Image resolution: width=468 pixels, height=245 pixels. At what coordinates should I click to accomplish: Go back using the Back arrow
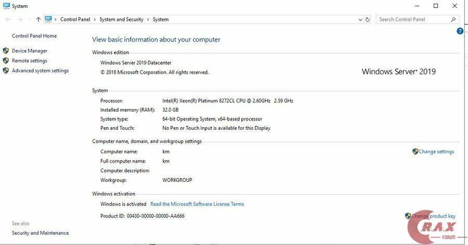pyautogui.click(x=8, y=20)
